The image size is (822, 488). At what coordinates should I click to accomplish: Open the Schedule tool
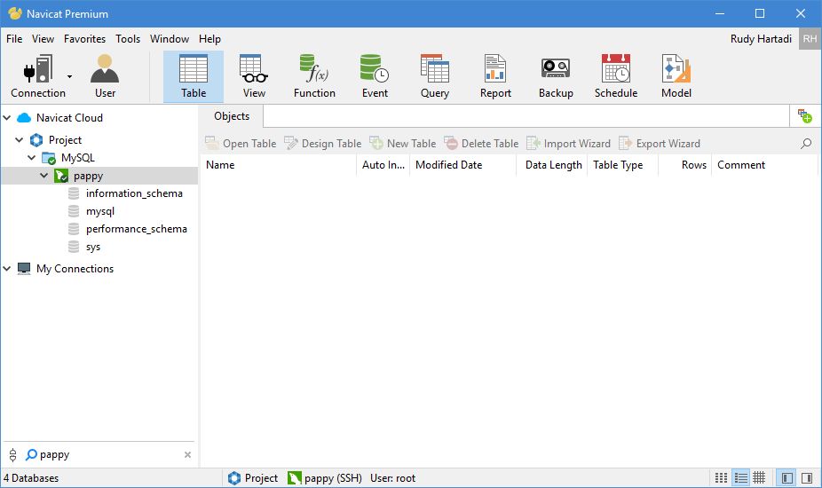(x=616, y=76)
